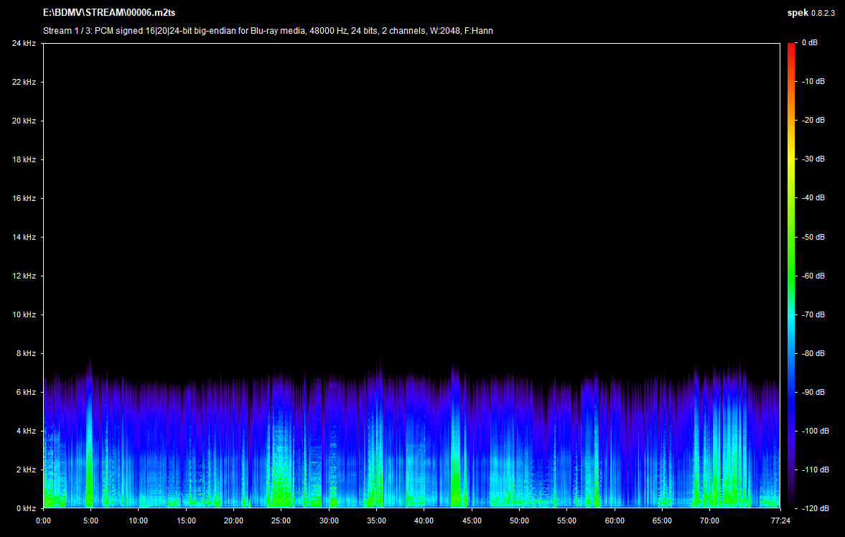Select the 5:00 time axis marker
Viewport: 845px width, 537px height.
pyautogui.click(x=90, y=520)
